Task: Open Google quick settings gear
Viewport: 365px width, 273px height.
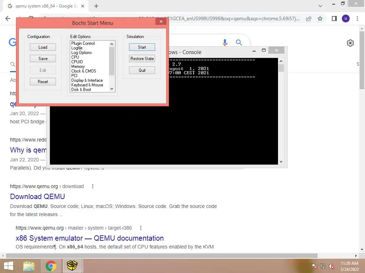Action: tap(350, 43)
